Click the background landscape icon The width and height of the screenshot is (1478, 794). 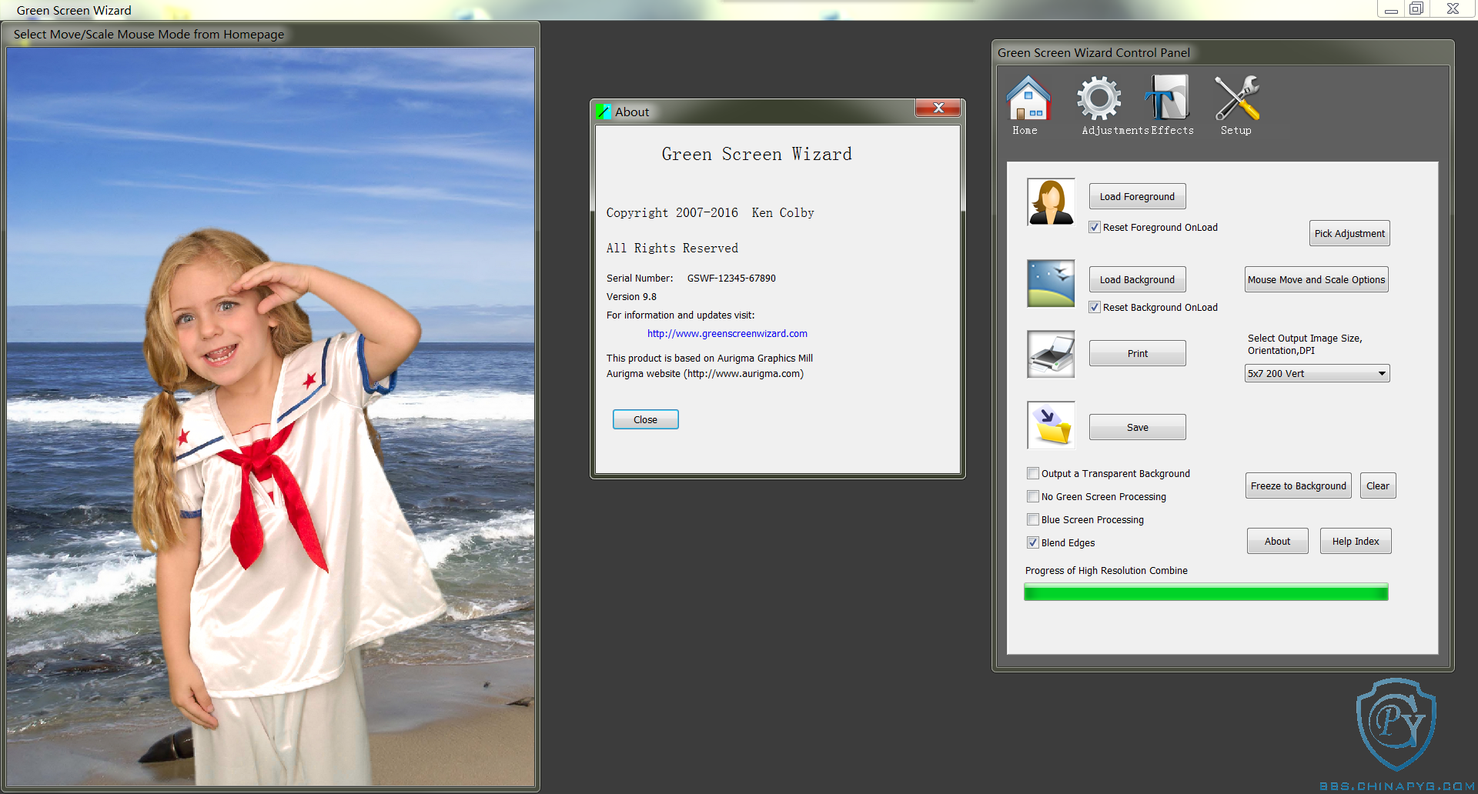pos(1051,283)
